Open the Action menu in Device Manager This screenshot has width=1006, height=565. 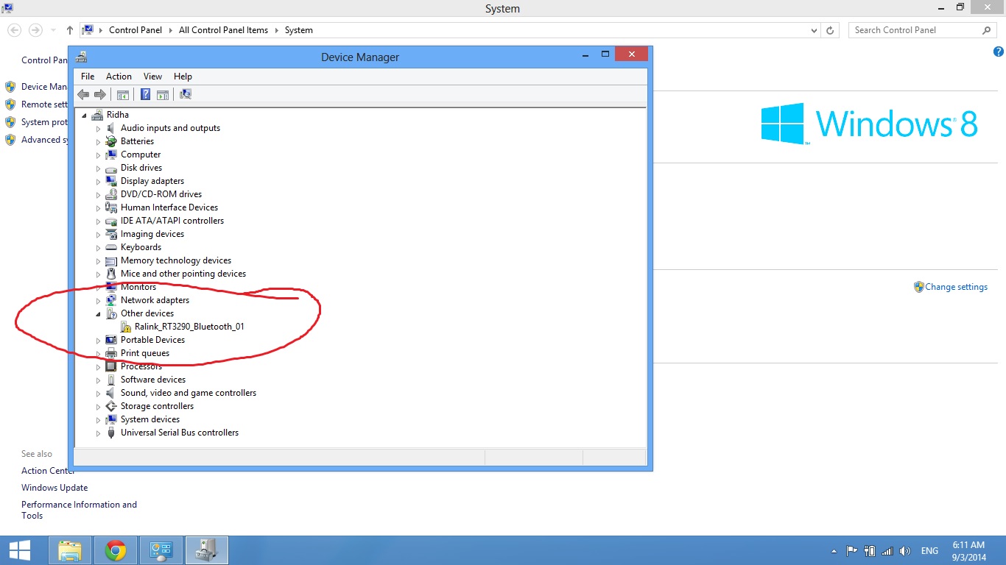[119, 77]
